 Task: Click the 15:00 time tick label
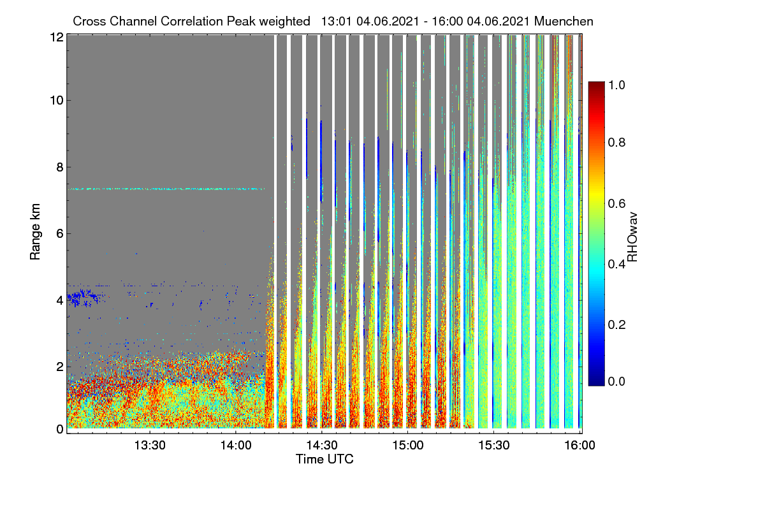click(408, 446)
